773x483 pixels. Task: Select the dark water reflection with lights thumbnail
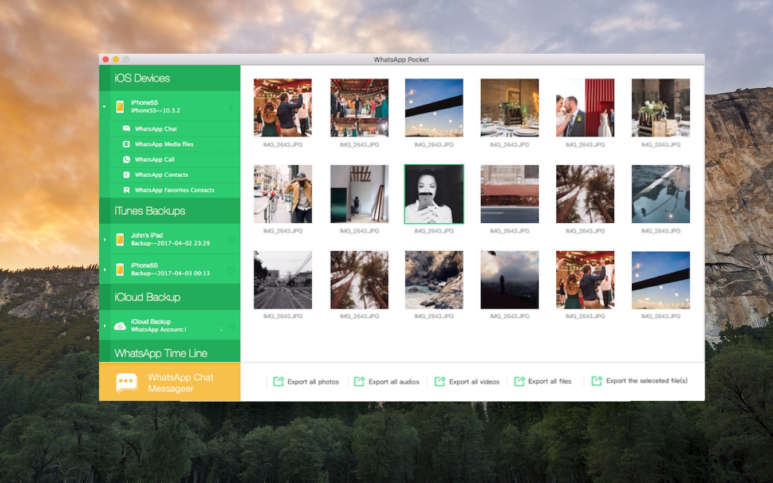[x=661, y=194]
